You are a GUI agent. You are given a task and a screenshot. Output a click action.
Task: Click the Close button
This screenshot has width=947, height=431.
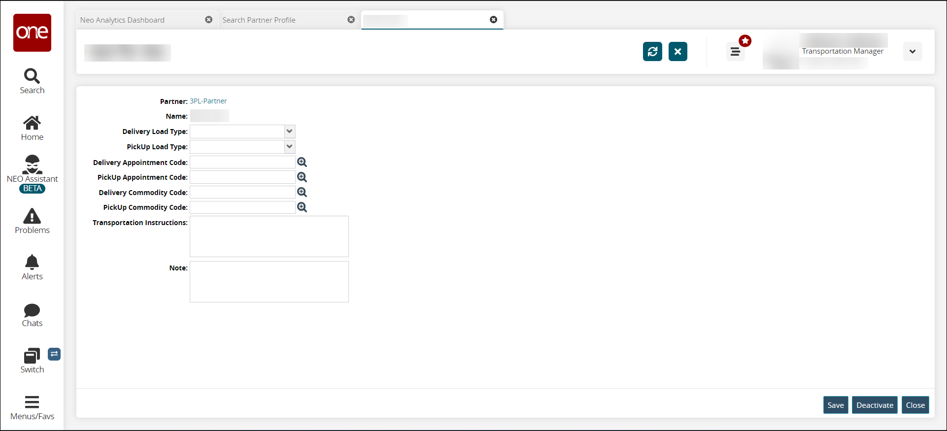pyautogui.click(x=915, y=405)
